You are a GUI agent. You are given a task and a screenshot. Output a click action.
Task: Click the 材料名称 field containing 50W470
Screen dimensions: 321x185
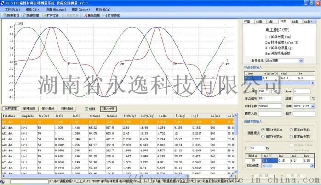pos(270,106)
